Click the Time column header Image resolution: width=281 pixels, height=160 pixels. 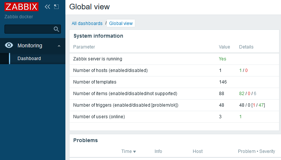[126, 151]
